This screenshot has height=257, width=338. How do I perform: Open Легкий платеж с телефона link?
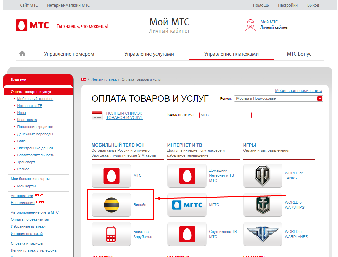(33, 251)
